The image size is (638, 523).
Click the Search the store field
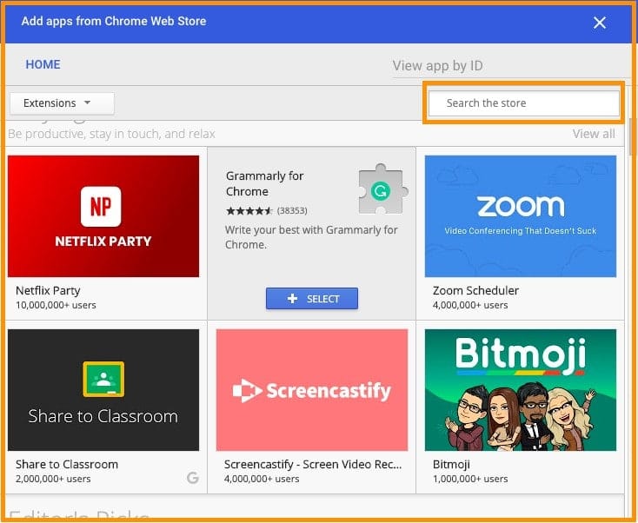523,103
